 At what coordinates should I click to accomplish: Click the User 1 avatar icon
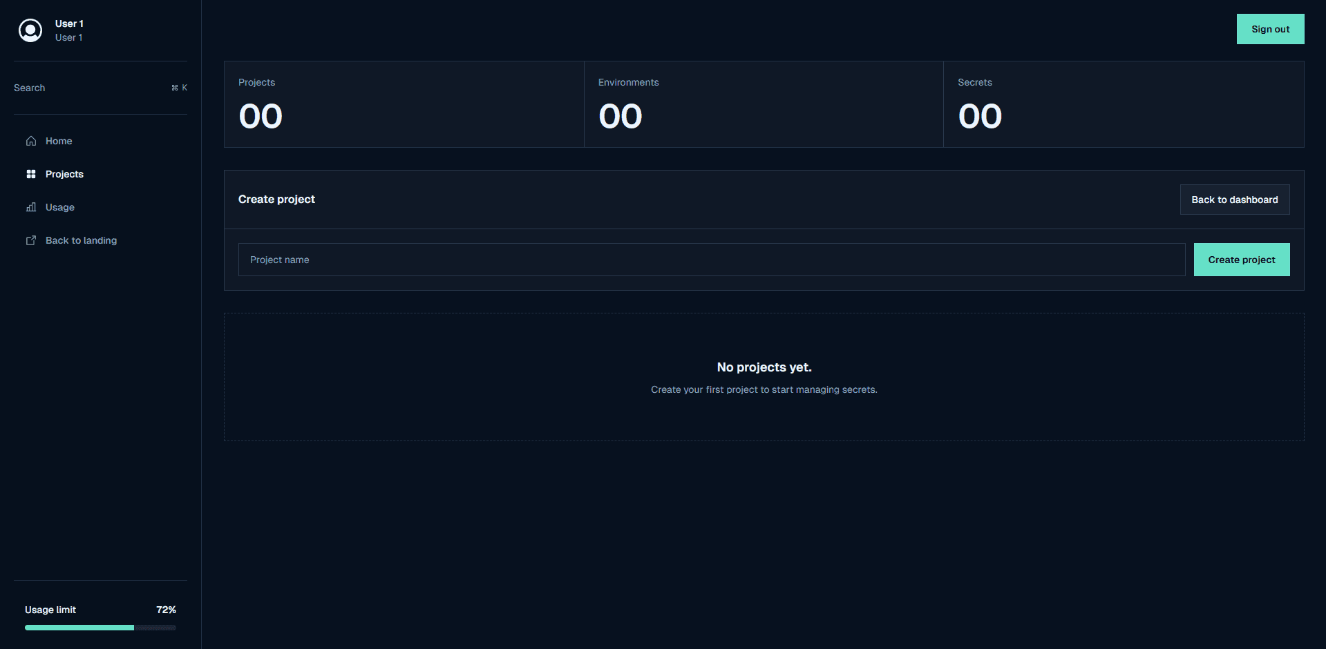[30, 30]
